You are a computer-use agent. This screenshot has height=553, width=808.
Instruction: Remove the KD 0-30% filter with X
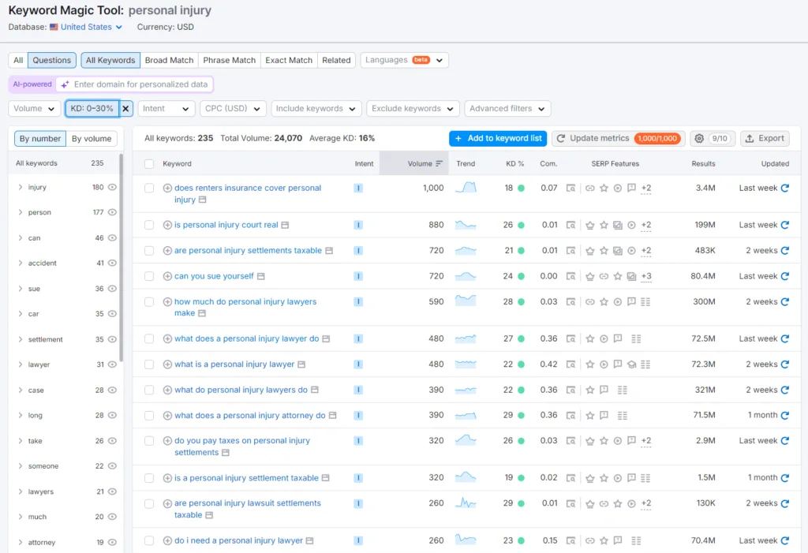125,109
